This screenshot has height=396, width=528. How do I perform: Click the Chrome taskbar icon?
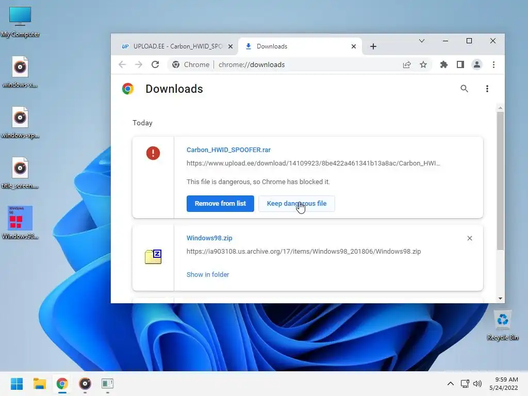pyautogui.click(x=62, y=384)
